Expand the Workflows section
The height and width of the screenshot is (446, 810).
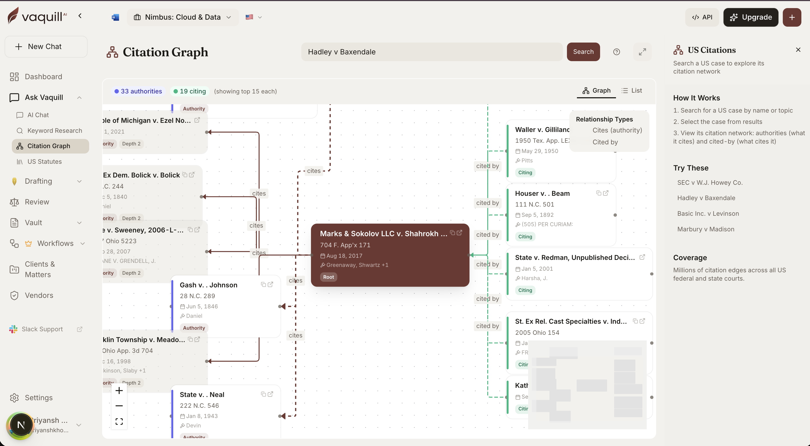tap(82, 243)
